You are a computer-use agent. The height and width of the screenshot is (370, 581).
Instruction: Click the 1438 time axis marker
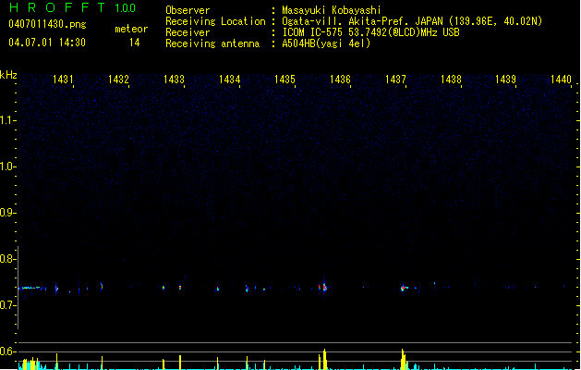451,80
